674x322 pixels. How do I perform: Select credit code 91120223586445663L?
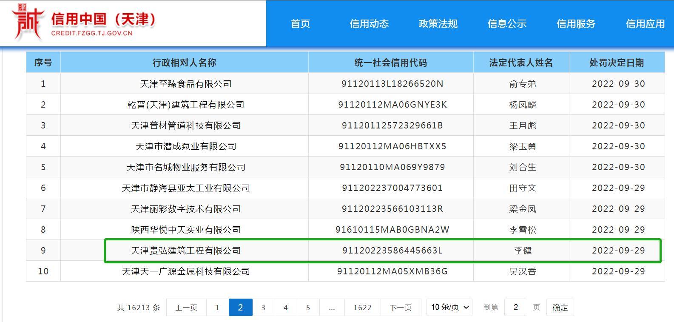(x=392, y=251)
